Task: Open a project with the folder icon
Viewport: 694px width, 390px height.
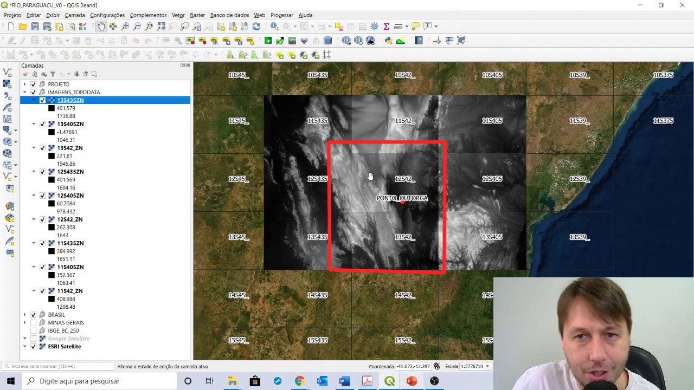Action: [23, 26]
